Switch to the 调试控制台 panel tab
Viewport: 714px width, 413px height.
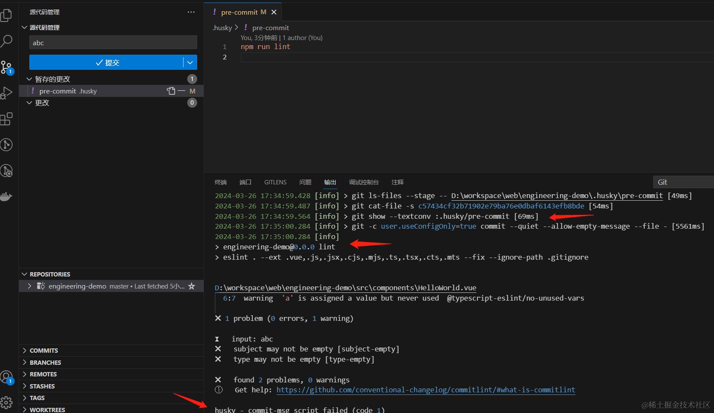coord(364,182)
